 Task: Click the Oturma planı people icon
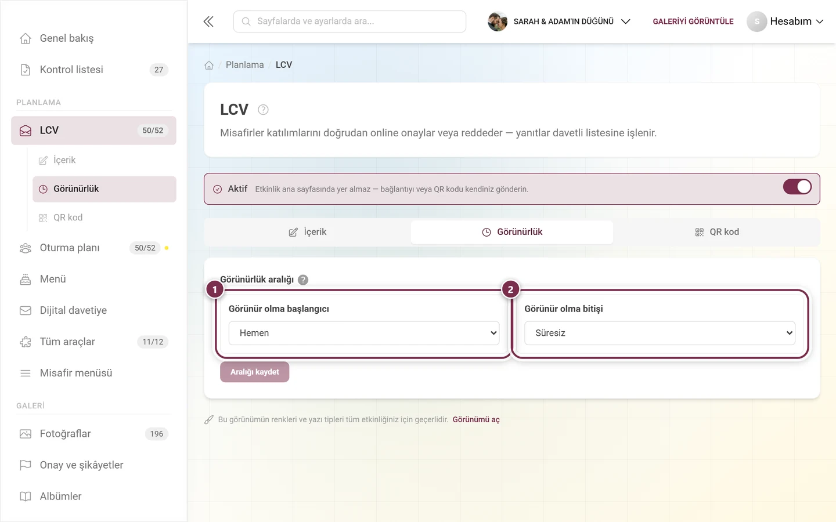[26, 248]
